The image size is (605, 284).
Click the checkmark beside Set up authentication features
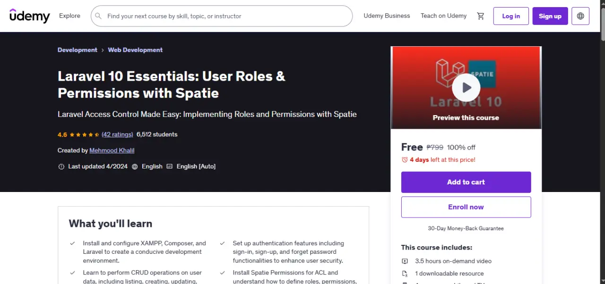[x=222, y=243]
